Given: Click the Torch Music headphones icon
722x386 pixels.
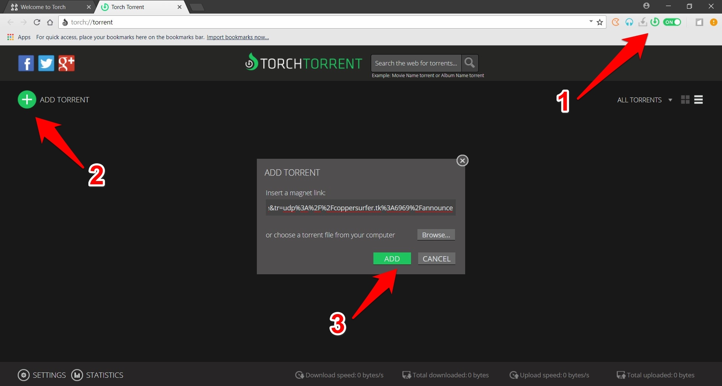Looking at the screenshot, I should 629,22.
